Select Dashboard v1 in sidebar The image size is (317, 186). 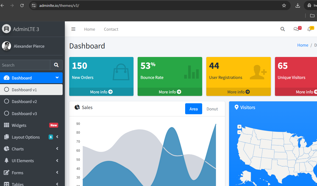24,90
